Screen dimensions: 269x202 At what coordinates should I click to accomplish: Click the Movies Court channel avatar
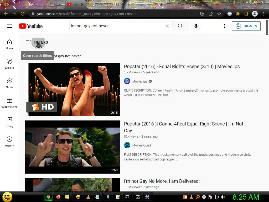click(x=127, y=145)
